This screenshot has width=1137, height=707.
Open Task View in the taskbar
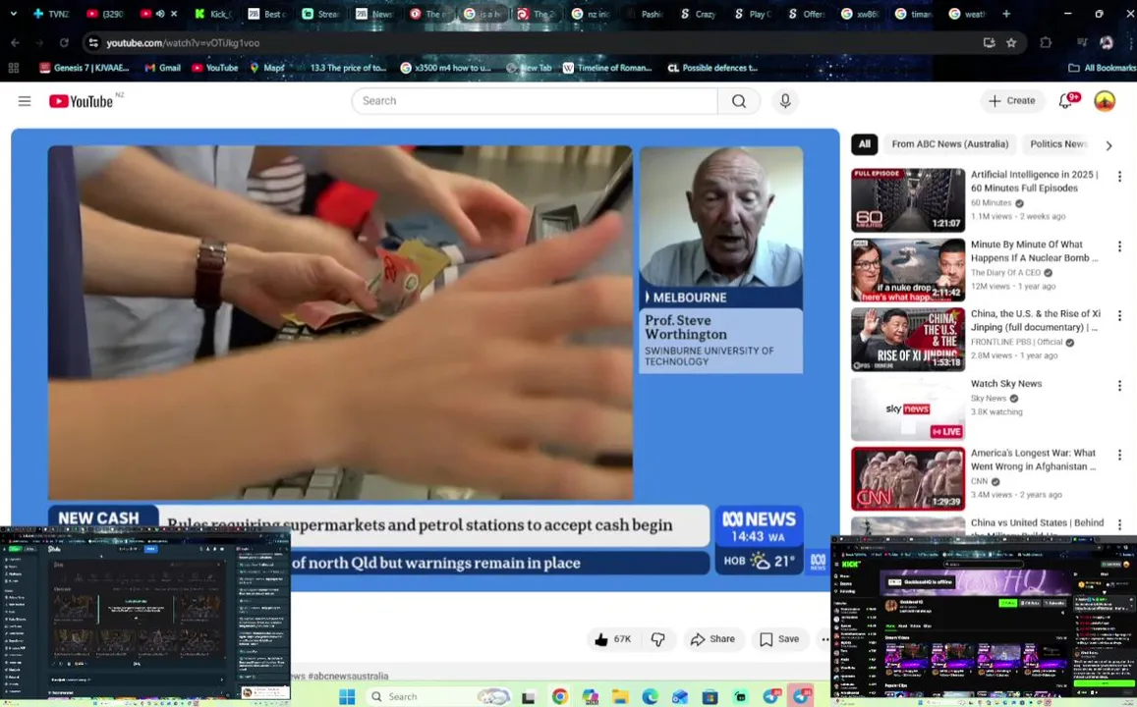(x=529, y=697)
